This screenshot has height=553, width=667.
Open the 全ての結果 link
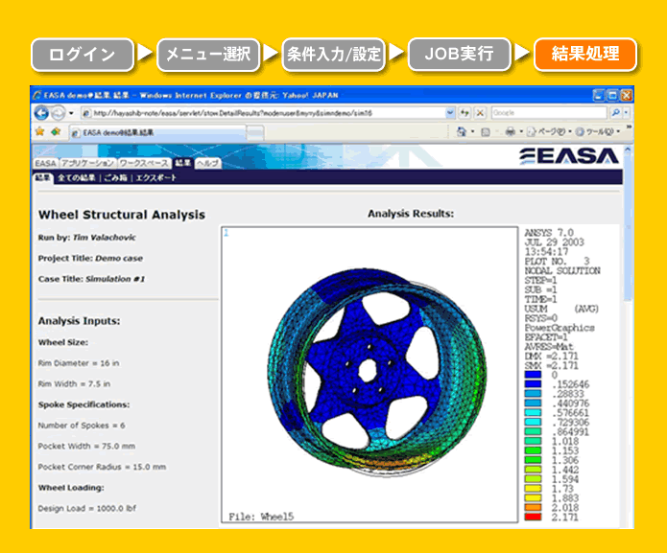(x=76, y=177)
